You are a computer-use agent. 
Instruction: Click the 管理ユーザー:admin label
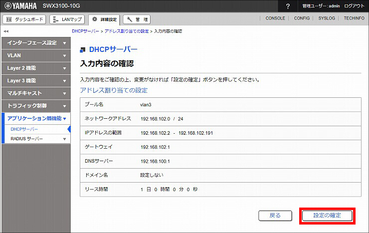321,6
